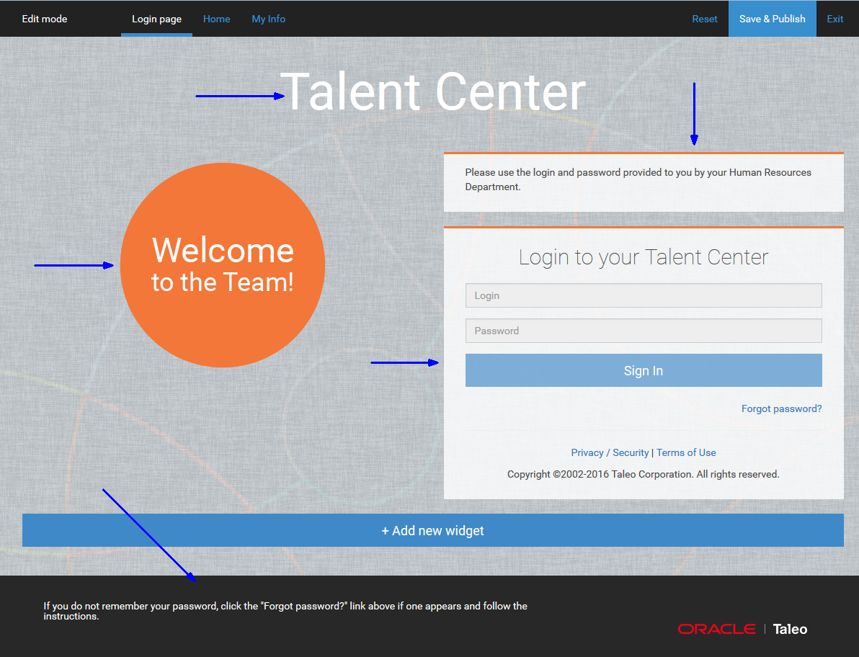This screenshot has width=859, height=657.
Task: Click Save & Publish button
Action: (773, 19)
